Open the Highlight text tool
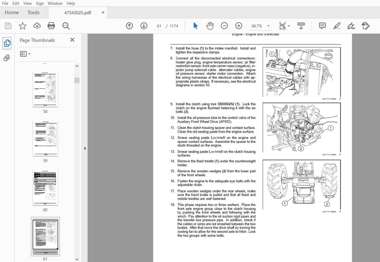 pos(336,26)
